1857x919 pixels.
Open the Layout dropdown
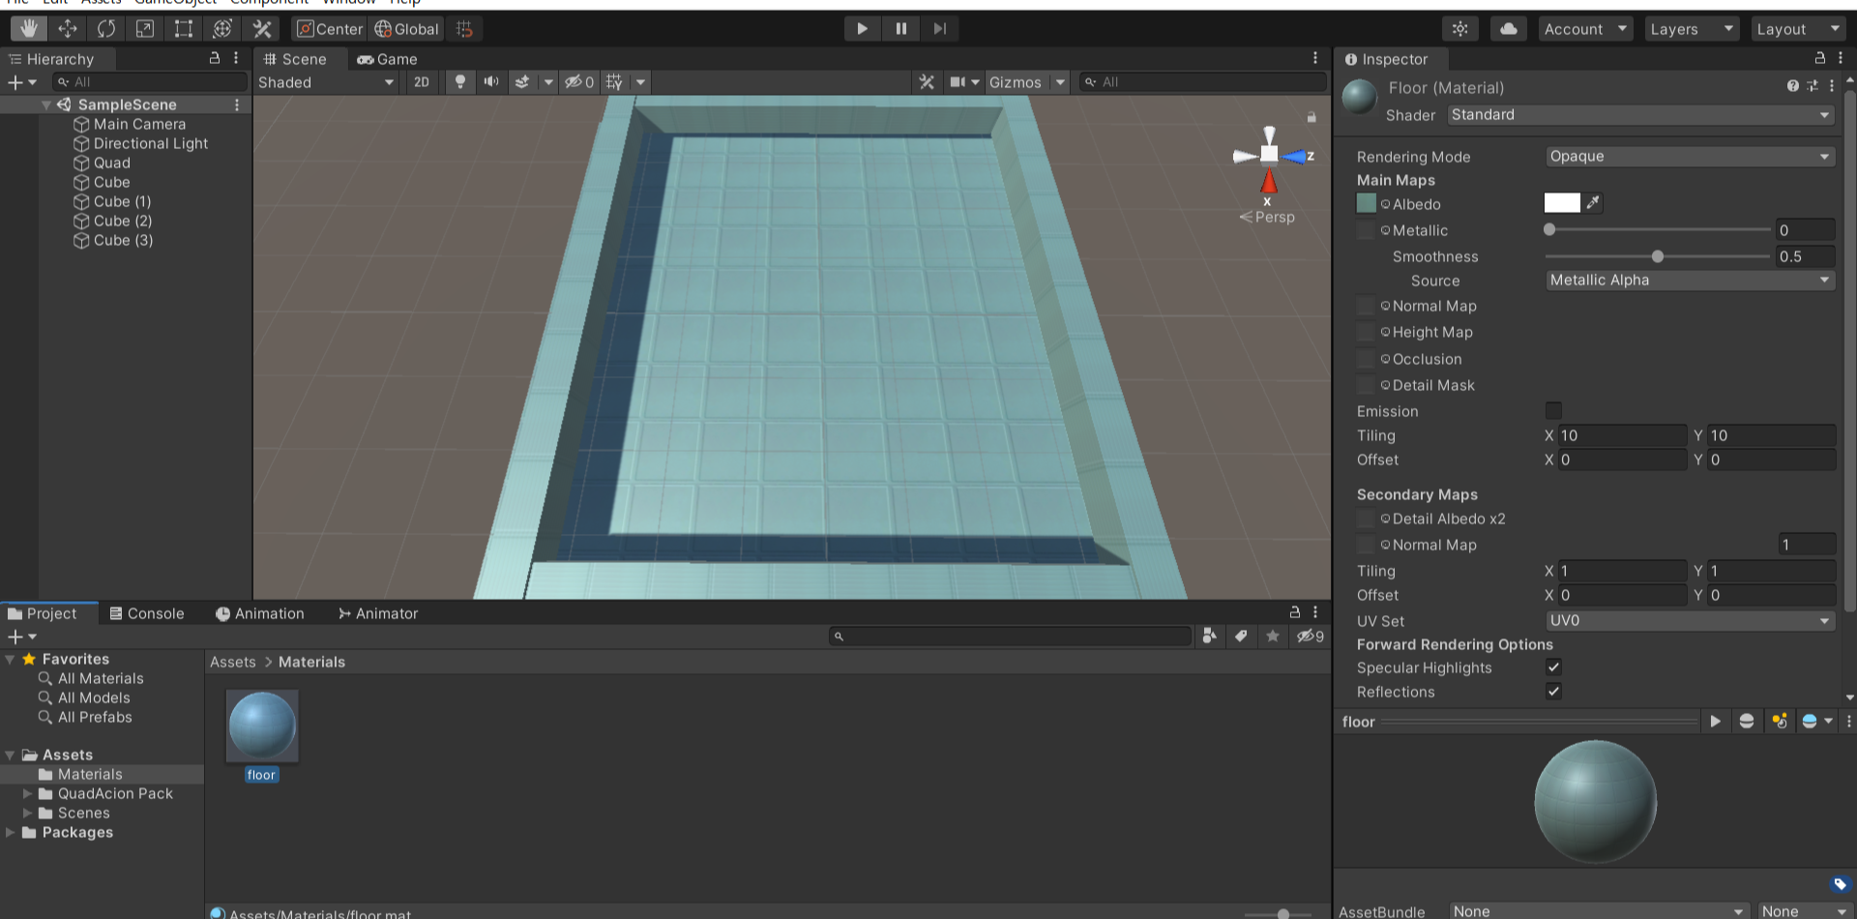click(1798, 29)
